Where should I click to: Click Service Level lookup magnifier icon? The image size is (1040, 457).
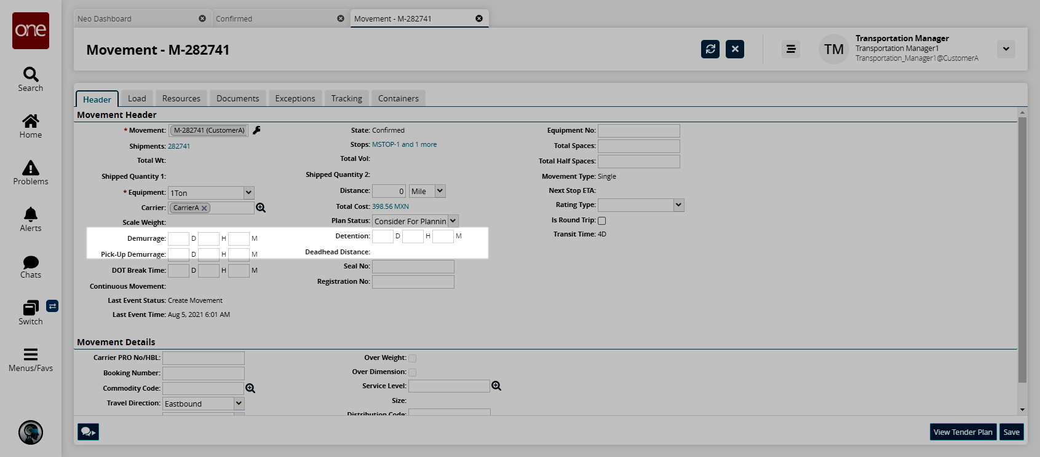click(x=496, y=386)
